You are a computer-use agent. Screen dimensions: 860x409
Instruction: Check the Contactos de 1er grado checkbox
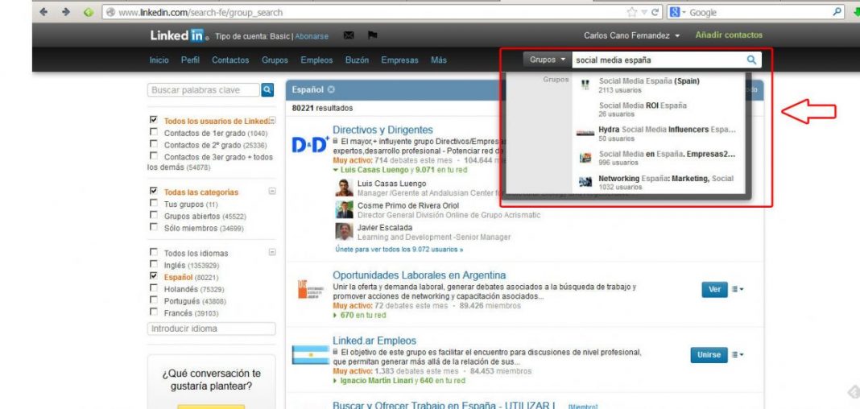click(x=154, y=133)
